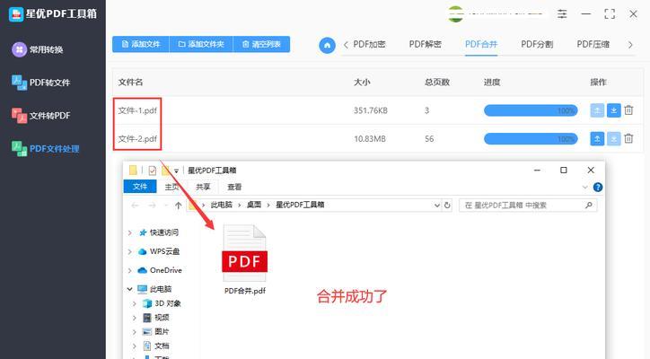Screen dimensions: 650x359
Task: Click 此电脑 in the address path
Action: pos(222,205)
